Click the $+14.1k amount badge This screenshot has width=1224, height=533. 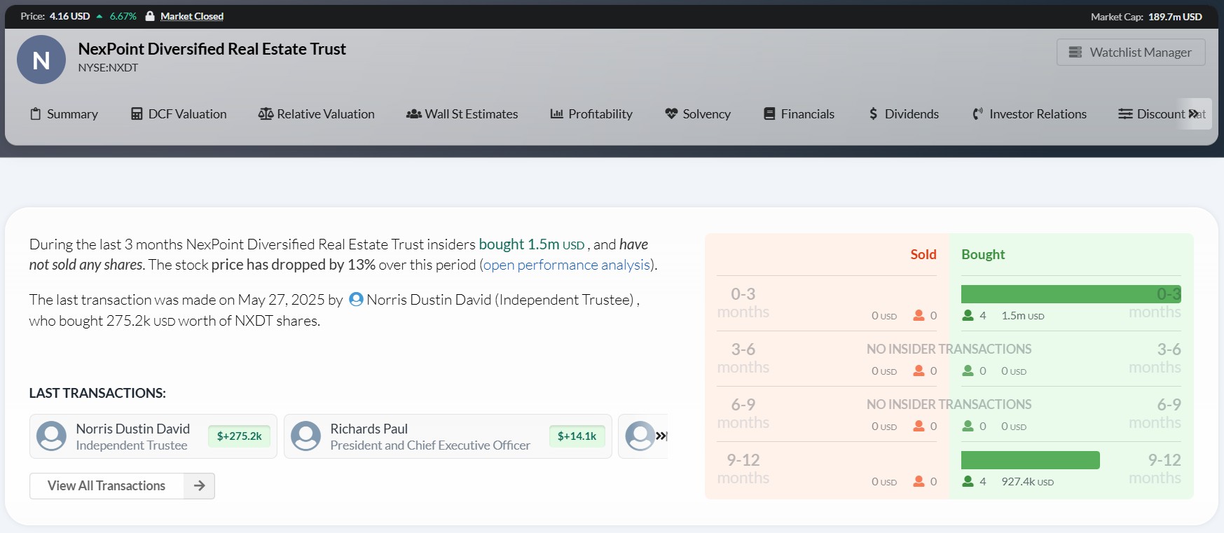point(577,436)
